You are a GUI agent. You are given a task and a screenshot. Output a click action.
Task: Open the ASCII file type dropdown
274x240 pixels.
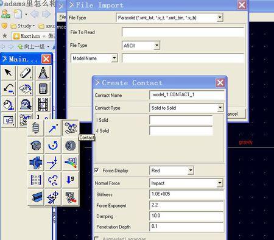click(x=156, y=46)
